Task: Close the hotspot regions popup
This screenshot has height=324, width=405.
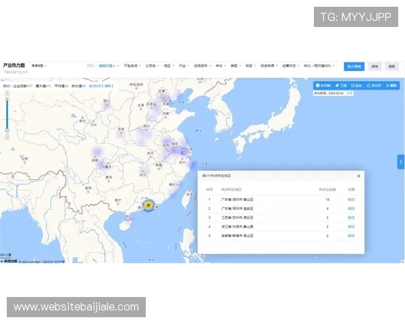Action: point(358,176)
